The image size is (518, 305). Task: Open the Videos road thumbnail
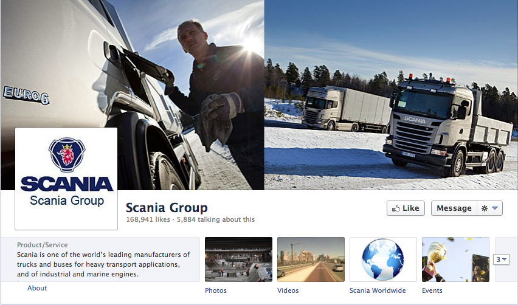click(311, 259)
